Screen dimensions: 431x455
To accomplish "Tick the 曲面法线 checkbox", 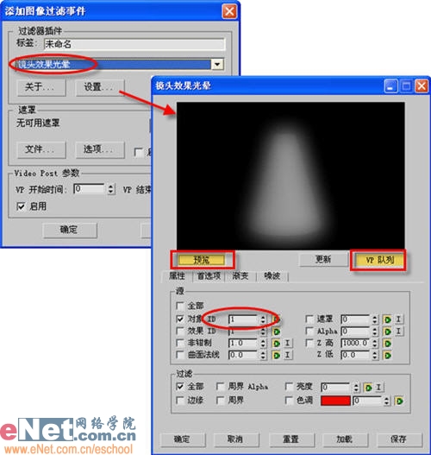I will coord(180,355).
